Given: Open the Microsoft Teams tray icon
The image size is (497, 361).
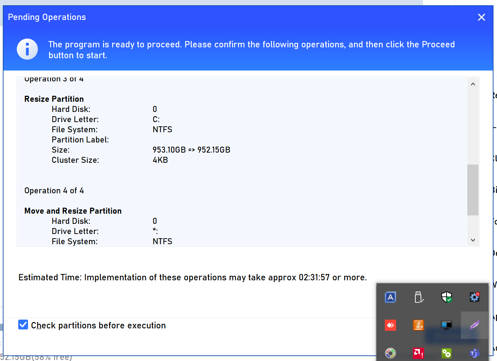Looking at the screenshot, I should [x=475, y=353].
